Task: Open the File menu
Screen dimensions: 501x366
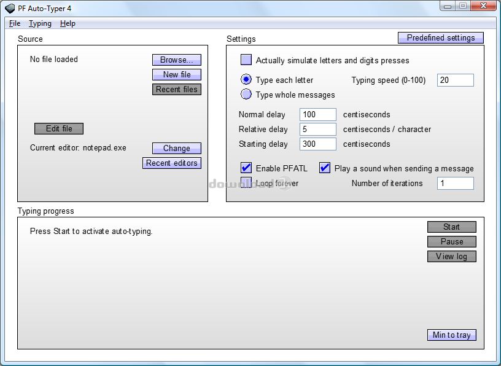Action: (x=15, y=23)
